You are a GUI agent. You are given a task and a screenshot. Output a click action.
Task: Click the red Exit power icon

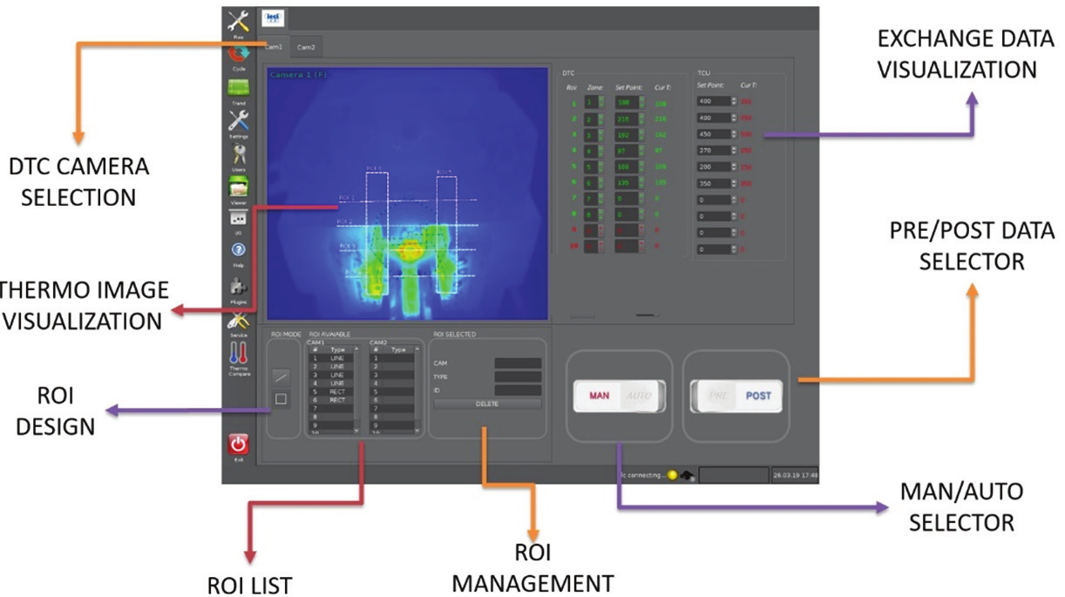pos(238,444)
